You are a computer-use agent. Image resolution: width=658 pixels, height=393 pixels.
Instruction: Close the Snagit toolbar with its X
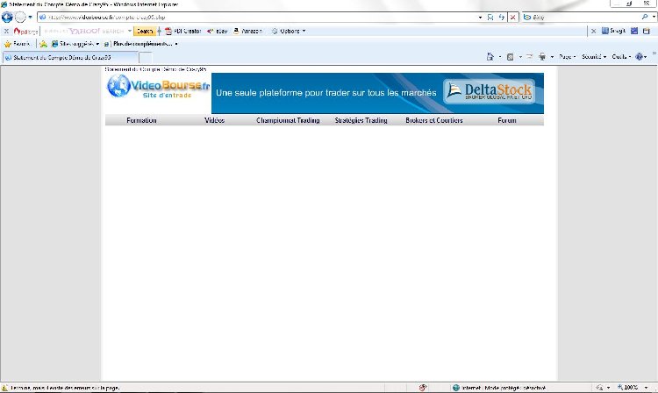click(x=593, y=31)
